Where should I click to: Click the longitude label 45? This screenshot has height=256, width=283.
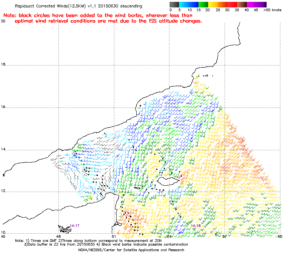pyautogui.click(x=3, y=237)
